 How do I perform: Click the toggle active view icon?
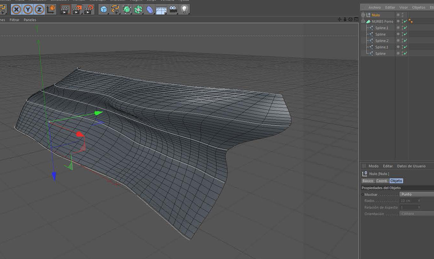pos(356,20)
